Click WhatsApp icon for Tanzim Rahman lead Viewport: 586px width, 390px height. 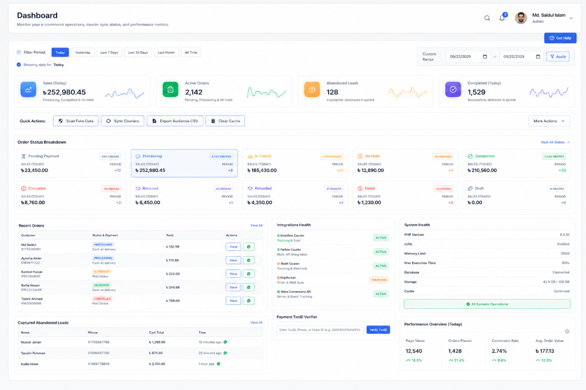tap(225, 353)
